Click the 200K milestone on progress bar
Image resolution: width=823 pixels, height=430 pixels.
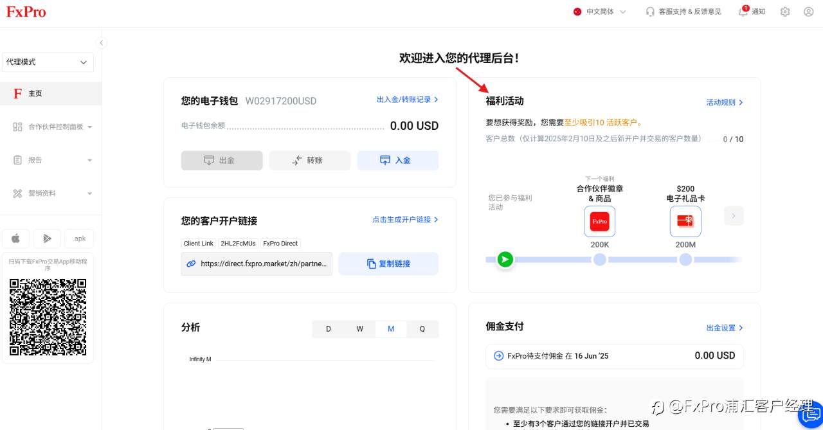599,260
